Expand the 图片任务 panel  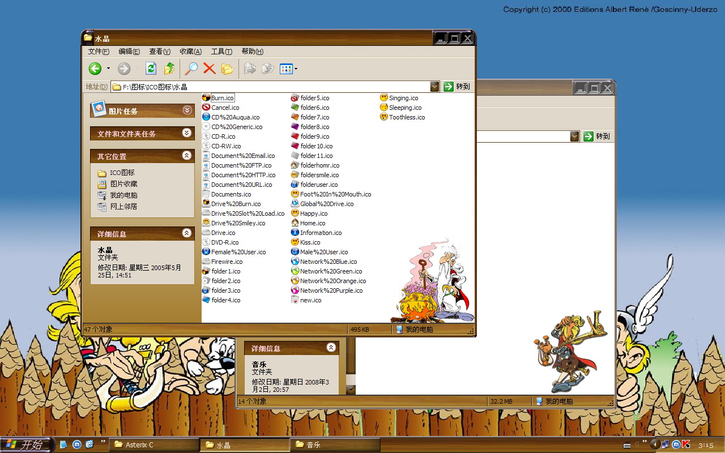point(187,110)
